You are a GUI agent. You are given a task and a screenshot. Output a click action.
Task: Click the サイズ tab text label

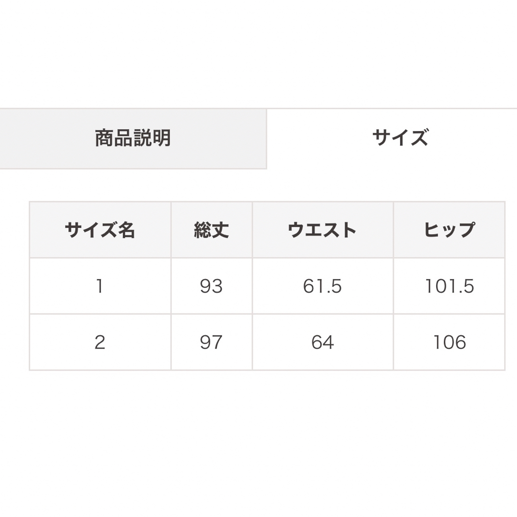tap(401, 137)
